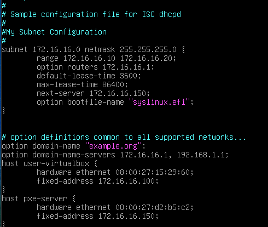Click MAC address 08:00:27:d2:b5:c2
268x227 pixels.
[x=153, y=207]
